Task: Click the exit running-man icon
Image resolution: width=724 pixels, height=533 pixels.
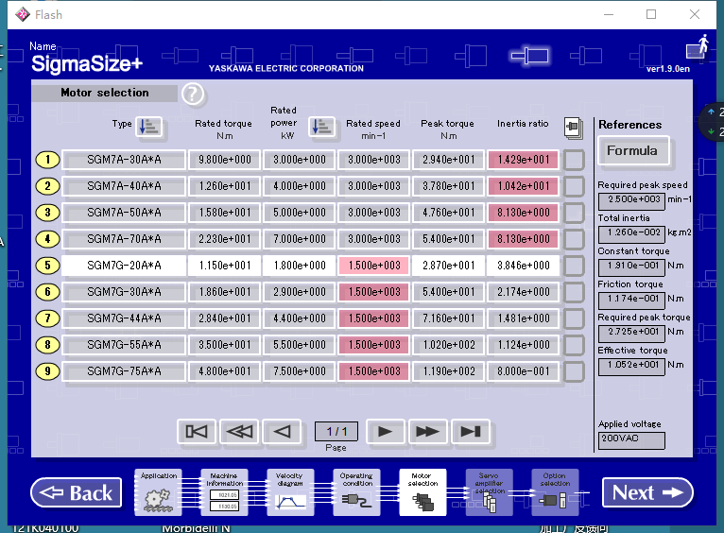Action: (x=698, y=47)
